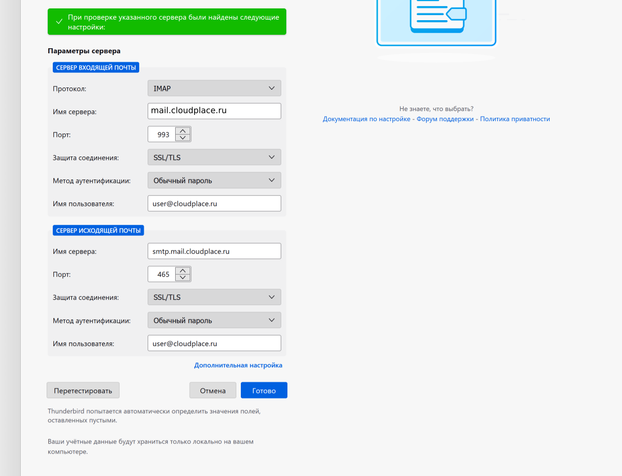
Task: Click outgoing server field smtp.mail.cloudplace.ru
Action: (214, 251)
